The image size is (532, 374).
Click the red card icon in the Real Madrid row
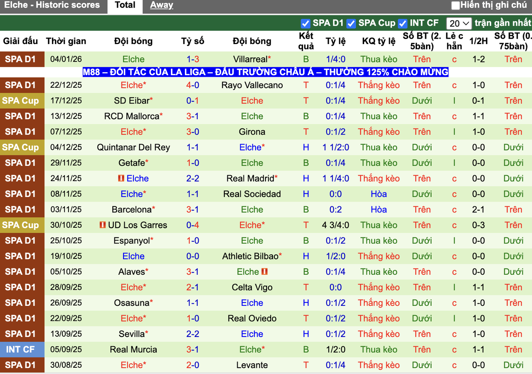121,179
